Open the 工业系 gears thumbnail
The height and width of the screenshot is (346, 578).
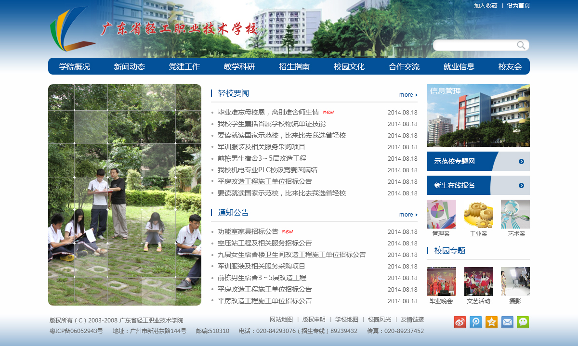pyautogui.click(x=479, y=214)
